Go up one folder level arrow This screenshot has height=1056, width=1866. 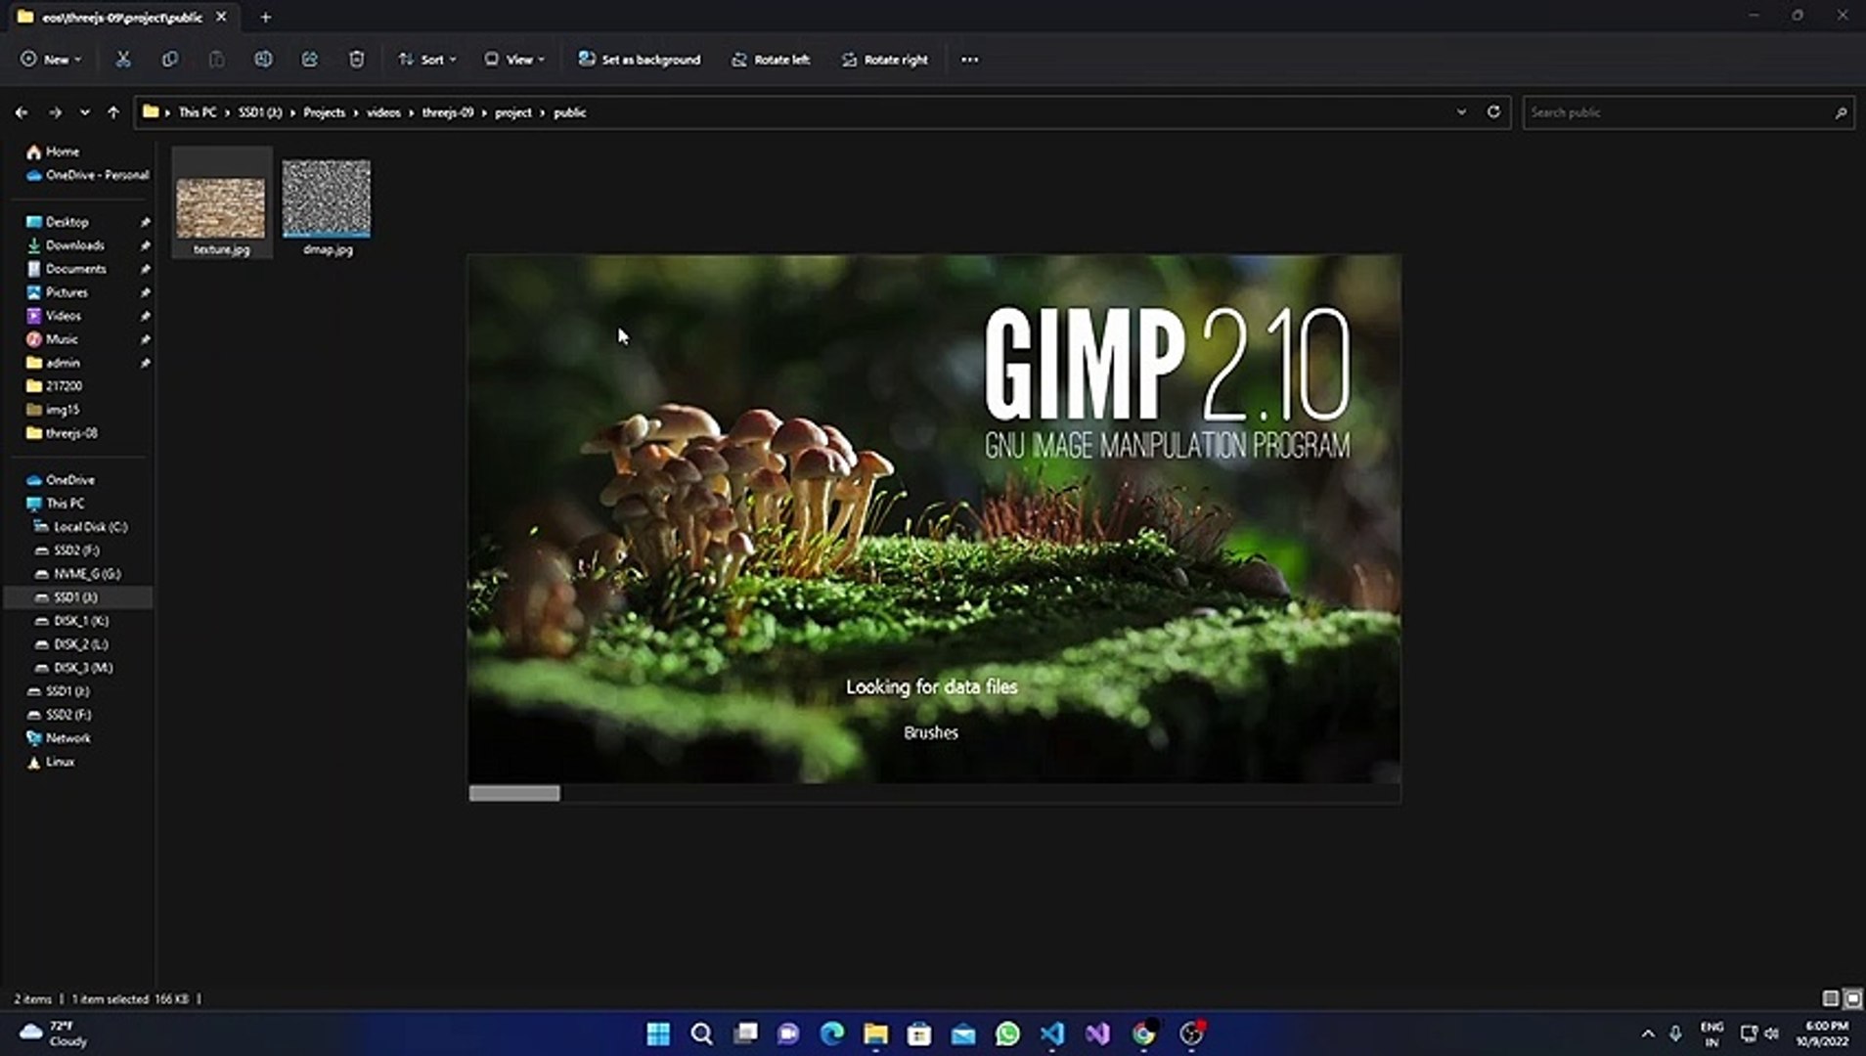(113, 112)
